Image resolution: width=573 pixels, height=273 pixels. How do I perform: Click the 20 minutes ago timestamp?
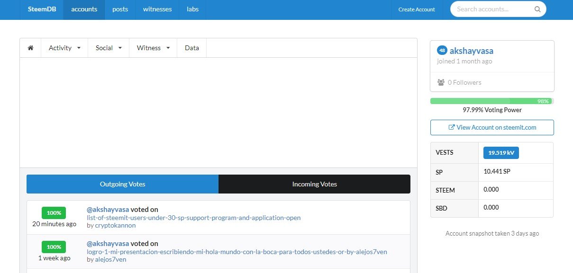pyautogui.click(x=54, y=224)
